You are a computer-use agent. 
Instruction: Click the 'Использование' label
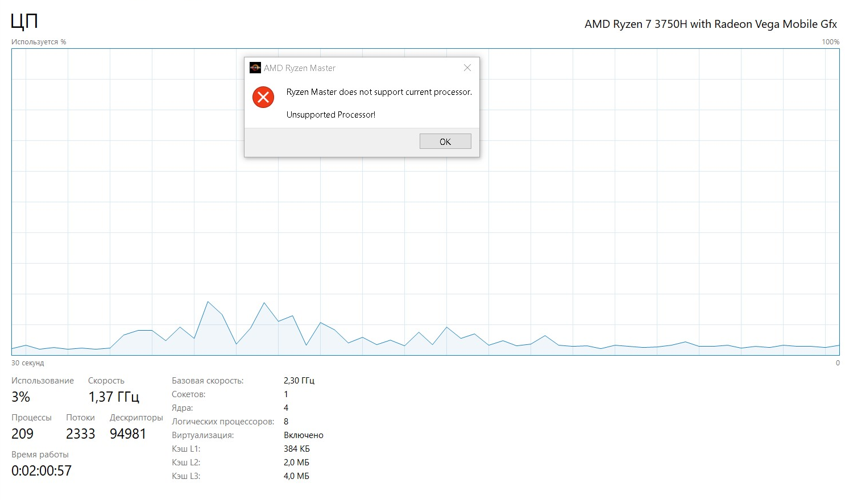click(43, 381)
